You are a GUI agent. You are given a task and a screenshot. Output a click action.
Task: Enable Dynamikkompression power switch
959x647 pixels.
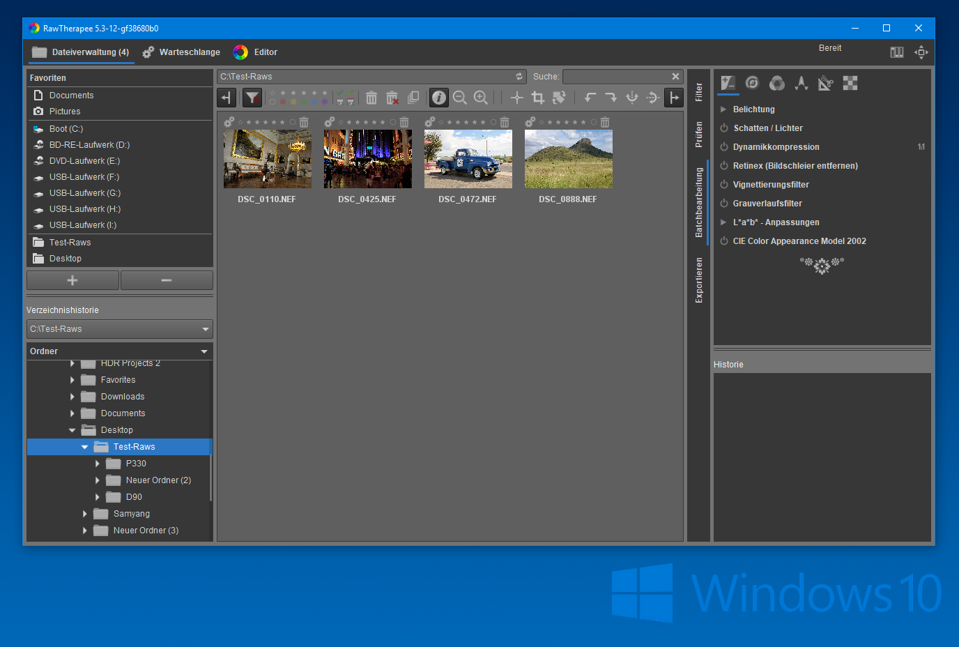724,147
